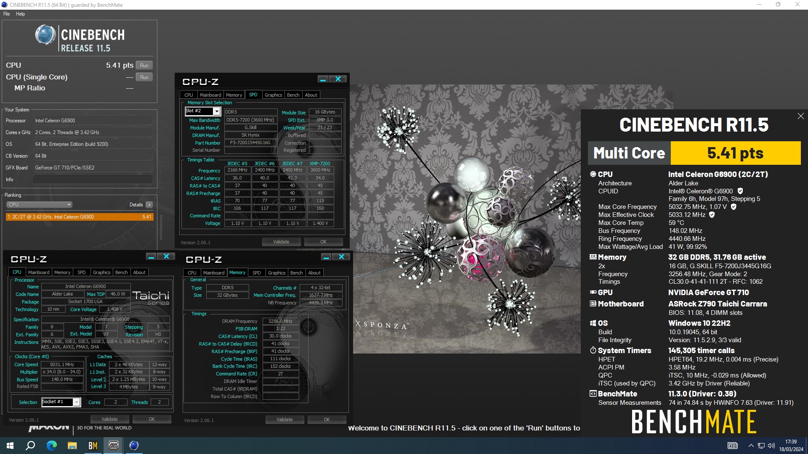The width and height of the screenshot is (808, 454).
Task: Click Max Effective Clock verified shield
Action: [712, 215]
